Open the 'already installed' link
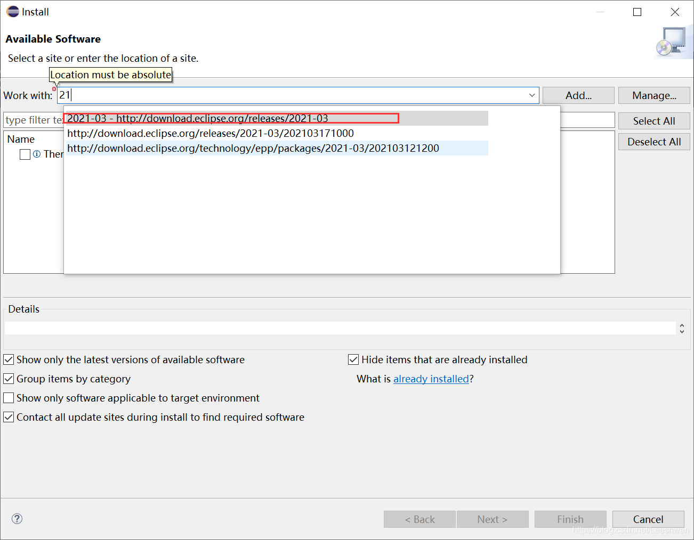Screen dimensions: 694x540 click(431, 379)
